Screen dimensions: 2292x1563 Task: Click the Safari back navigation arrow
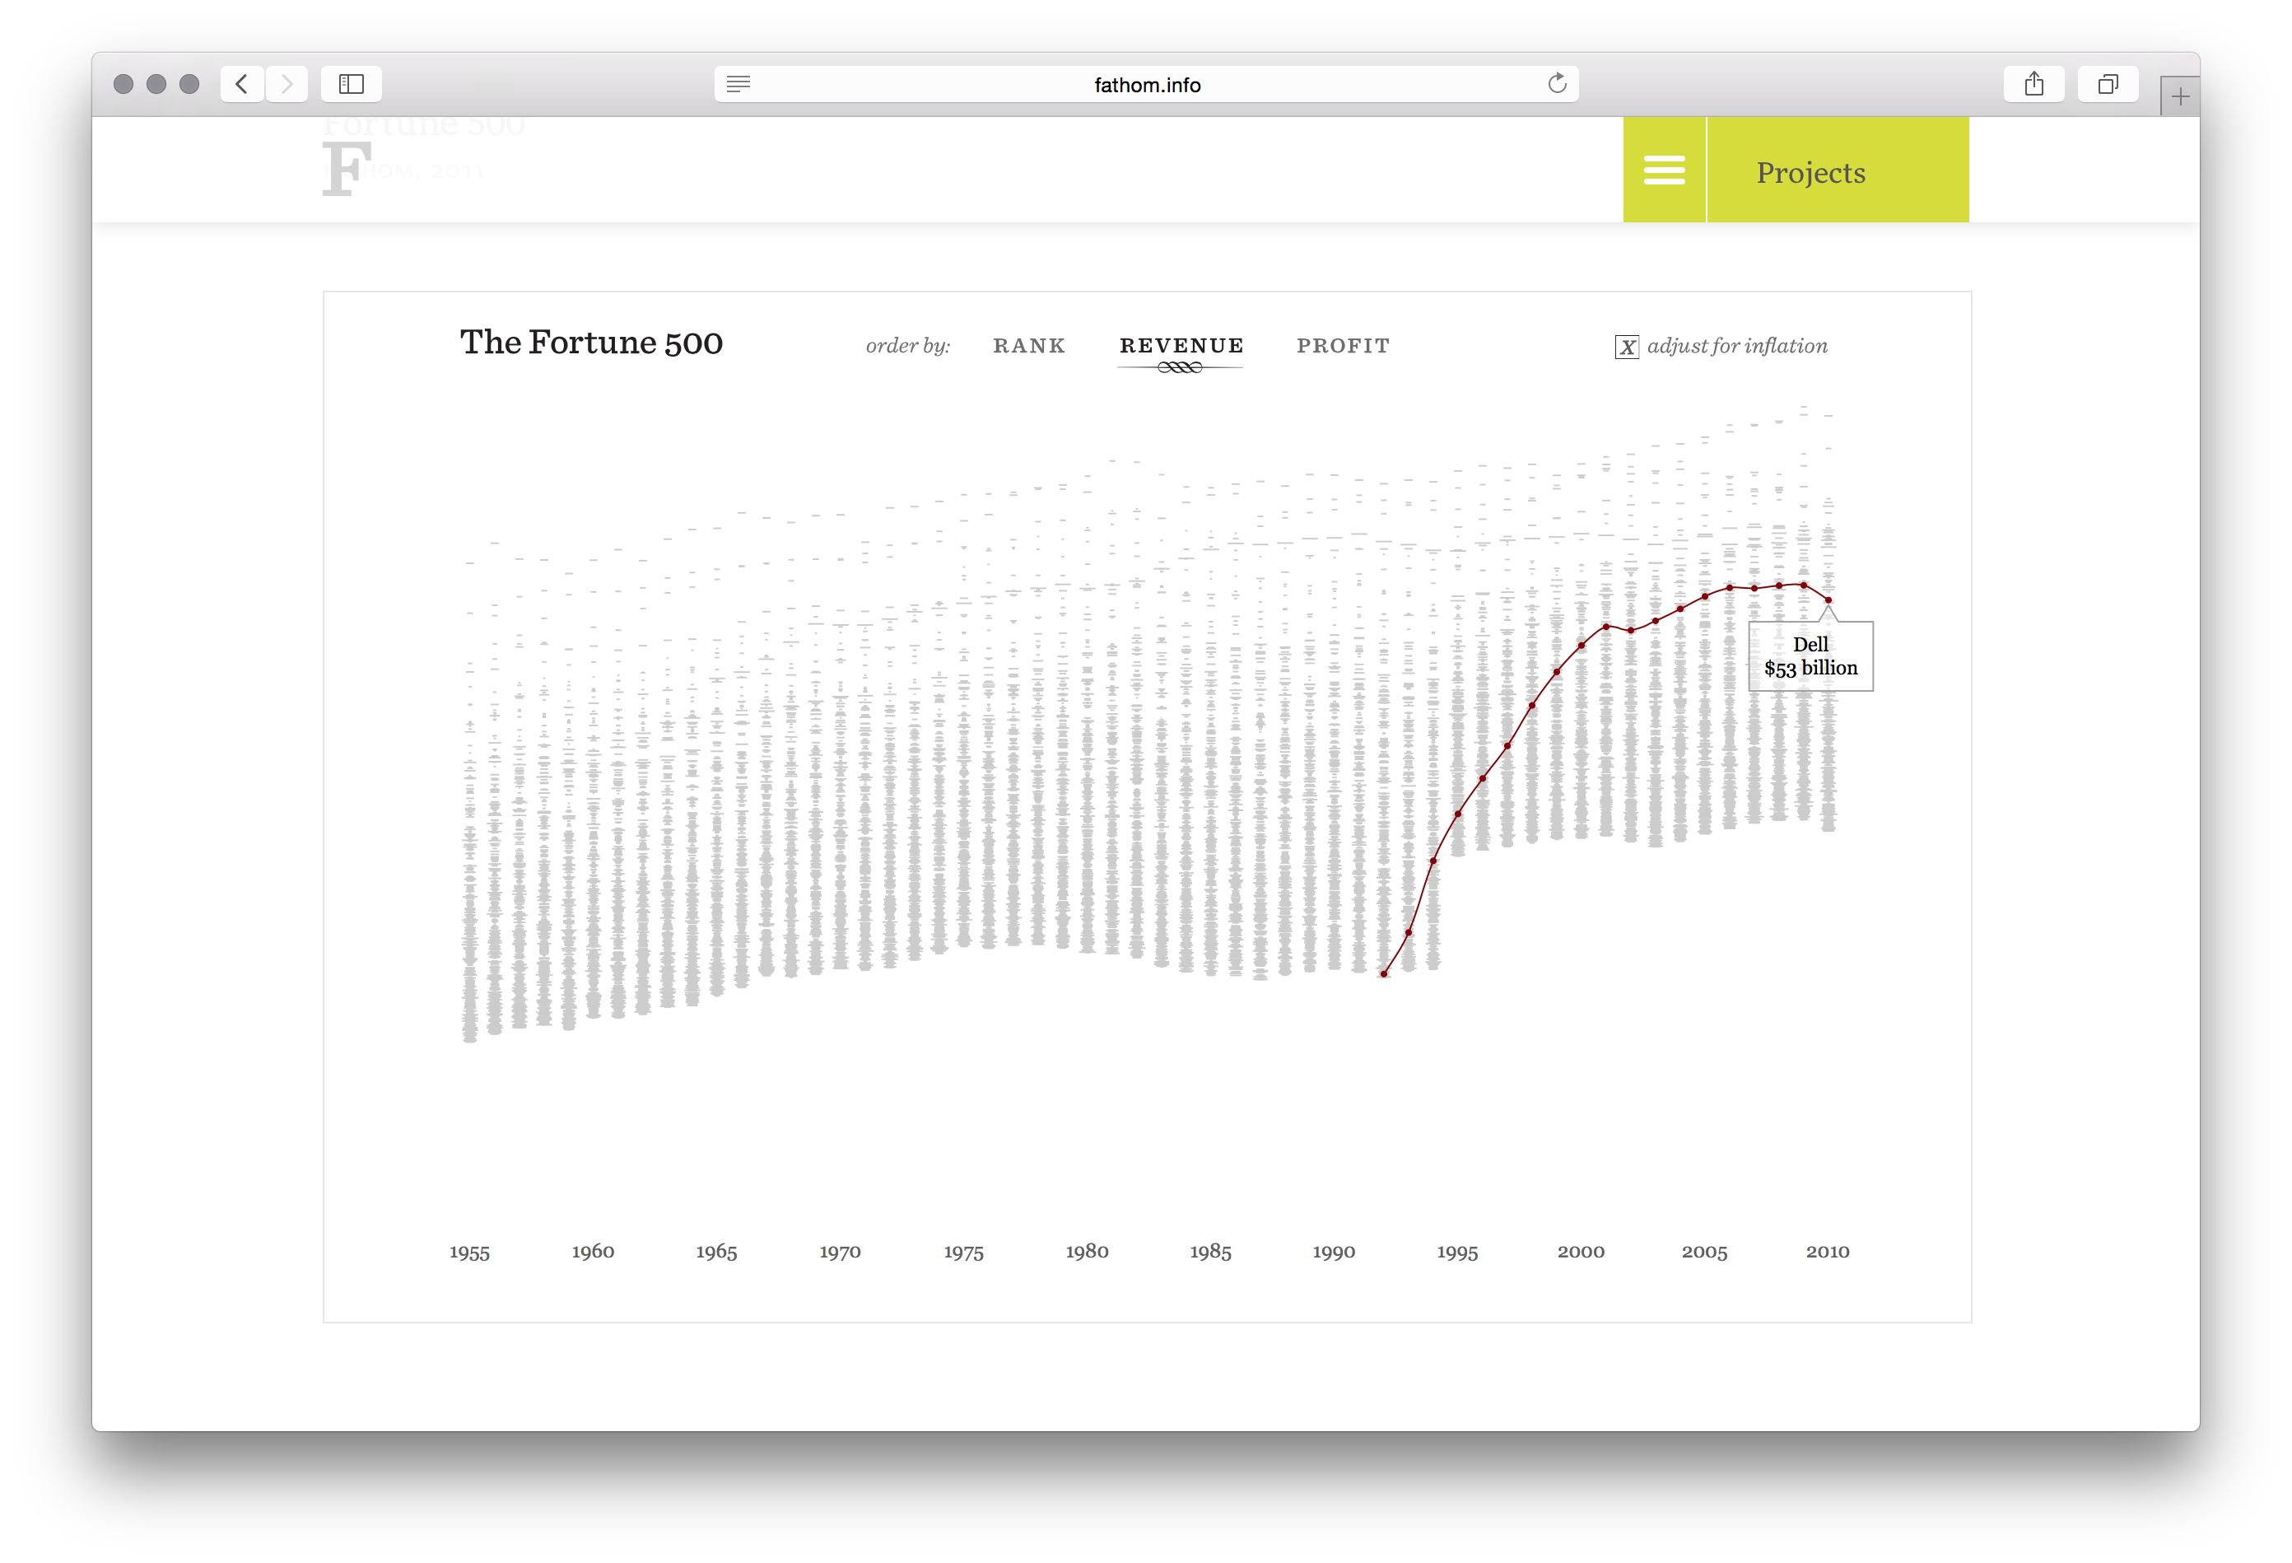coord(241,85)
